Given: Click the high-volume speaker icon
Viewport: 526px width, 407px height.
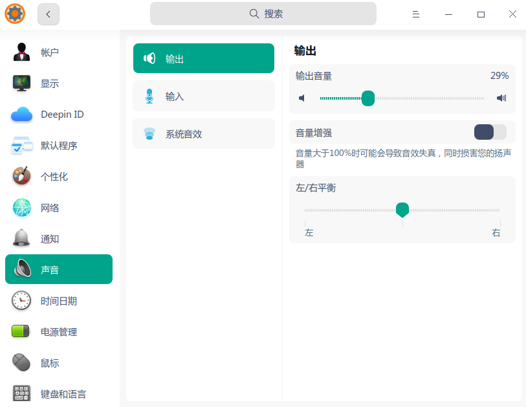Looking at the screenshot, I should click(501, 98).
